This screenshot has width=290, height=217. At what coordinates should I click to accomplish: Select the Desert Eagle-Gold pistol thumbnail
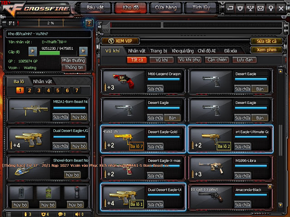124,139
